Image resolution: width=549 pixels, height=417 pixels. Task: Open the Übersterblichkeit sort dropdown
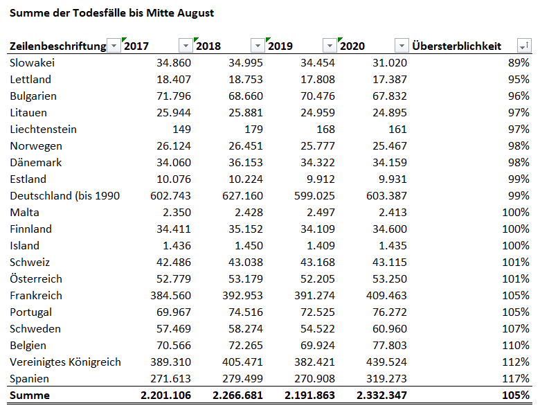pos(524,46)
